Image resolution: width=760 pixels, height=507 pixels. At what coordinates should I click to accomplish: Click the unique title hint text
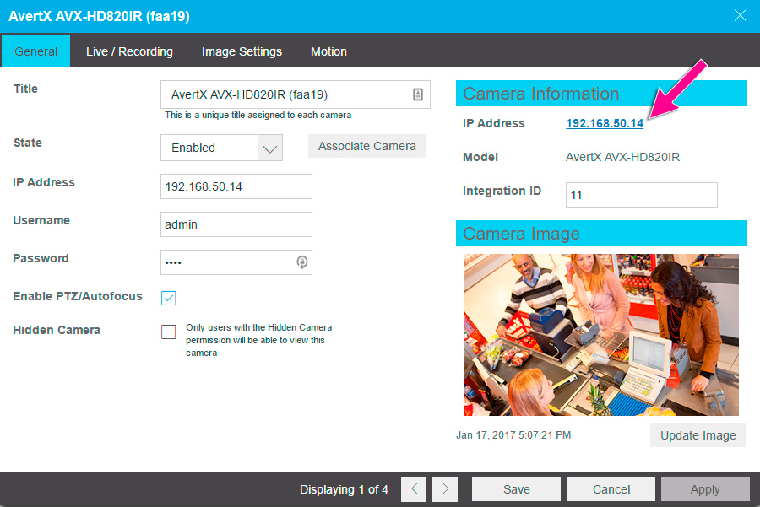coord(258,115)
